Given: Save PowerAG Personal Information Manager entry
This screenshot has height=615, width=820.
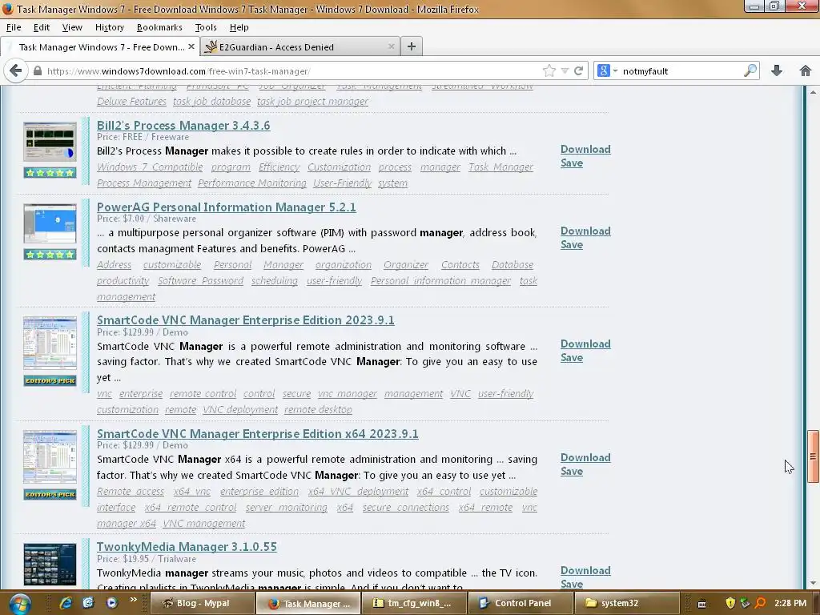Looking at the screenshot, I should pos(572,245).
